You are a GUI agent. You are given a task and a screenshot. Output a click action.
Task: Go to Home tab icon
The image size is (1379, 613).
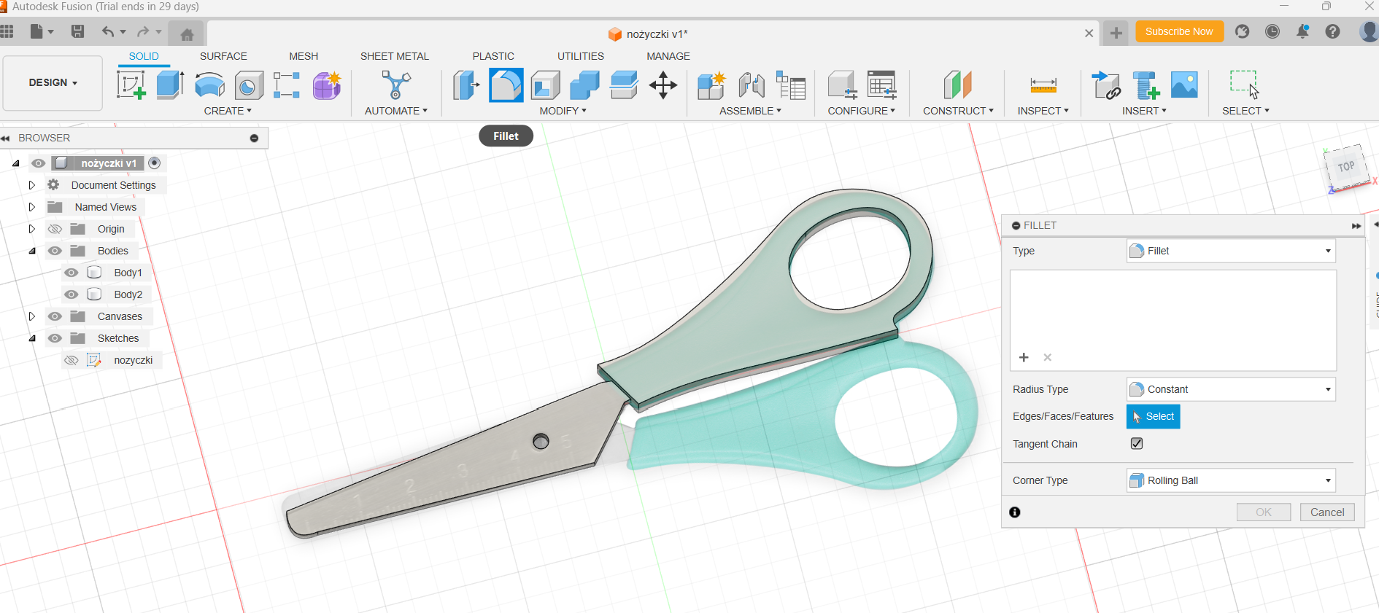pyautogui.click(x=187, y=34)
